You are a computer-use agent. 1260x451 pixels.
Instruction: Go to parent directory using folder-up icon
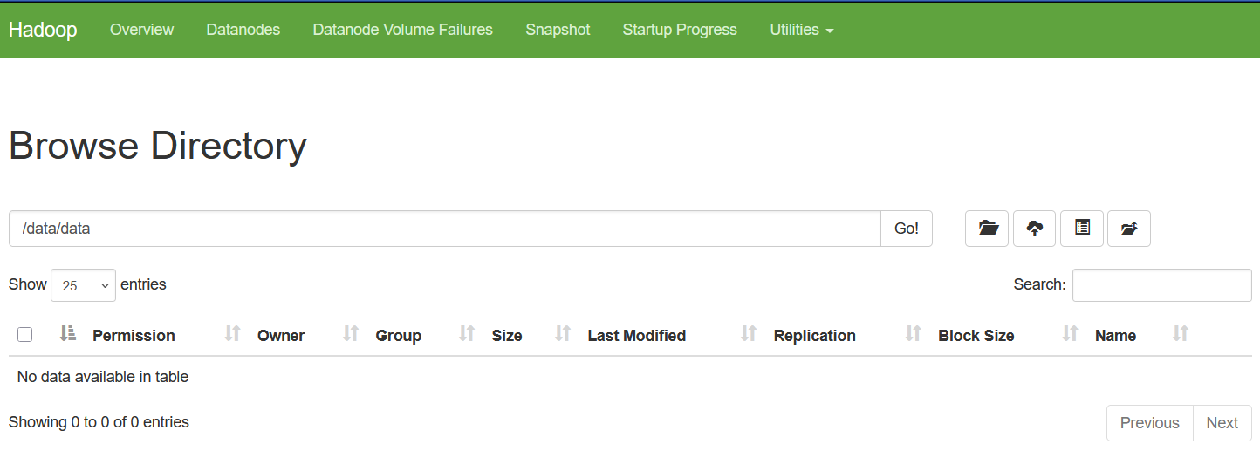click(1129, 229)
